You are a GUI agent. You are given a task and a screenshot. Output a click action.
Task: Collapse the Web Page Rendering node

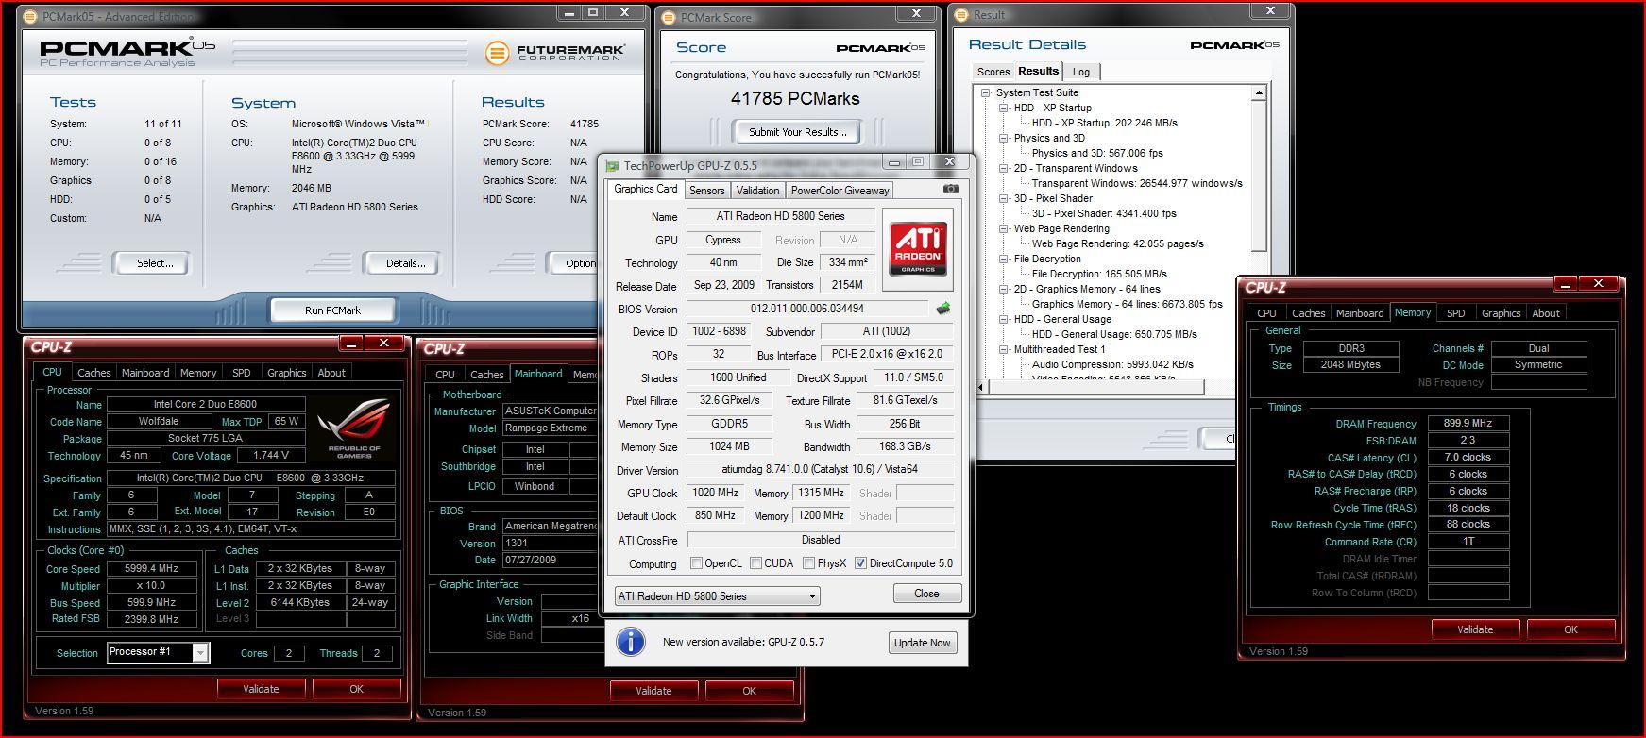pos(1004,228)
